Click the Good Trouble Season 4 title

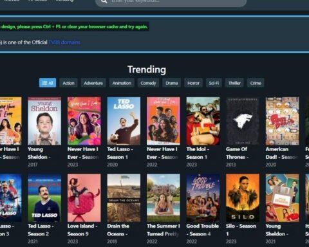203,230
